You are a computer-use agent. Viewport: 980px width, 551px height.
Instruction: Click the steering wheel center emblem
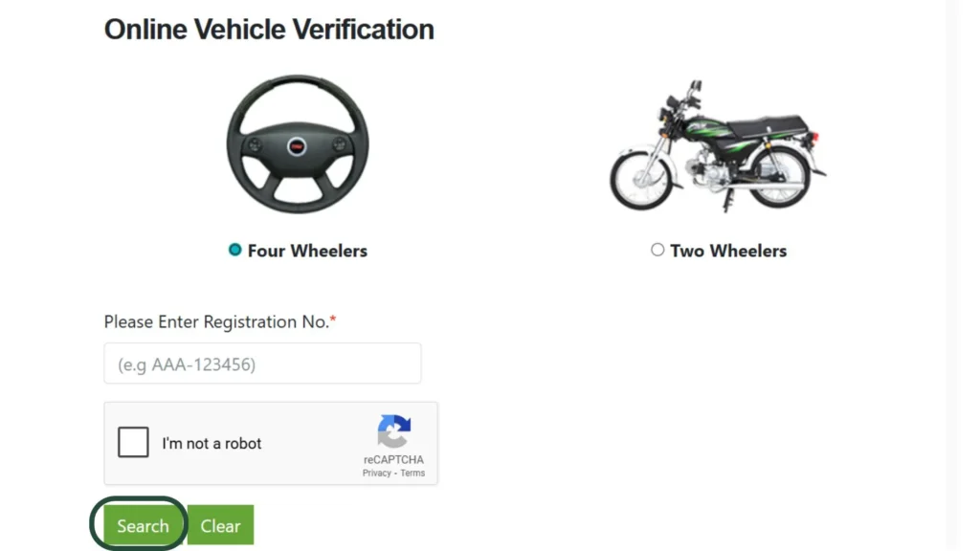[299, 143]
